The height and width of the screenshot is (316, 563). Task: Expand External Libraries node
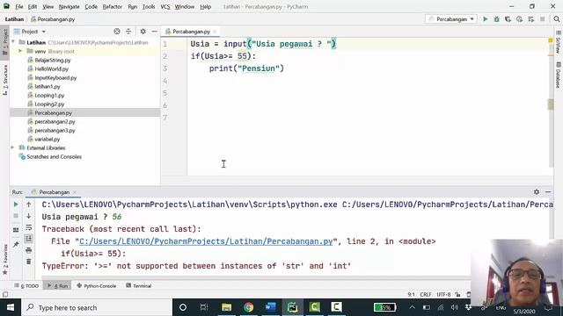12,147
